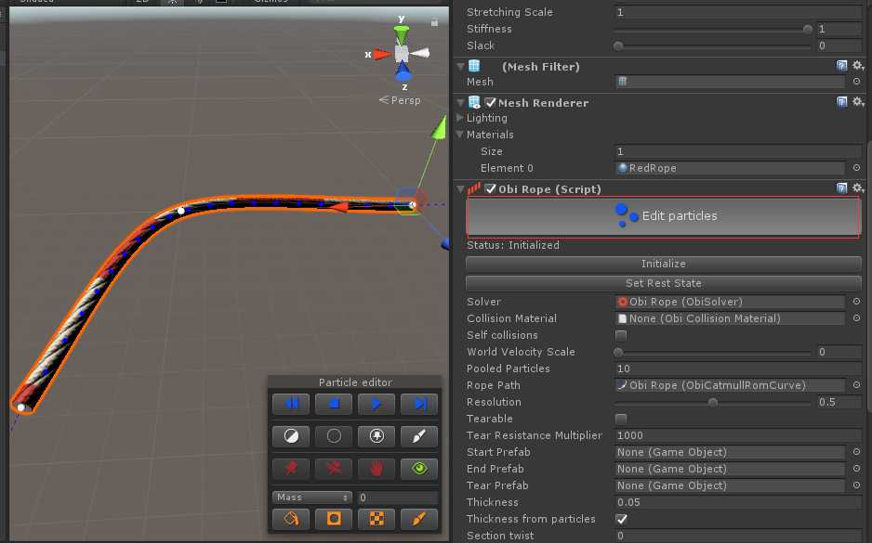This screenshot has height=543, width=872.
Task: Click the rewind button in Particle editor
Action: 291,404
